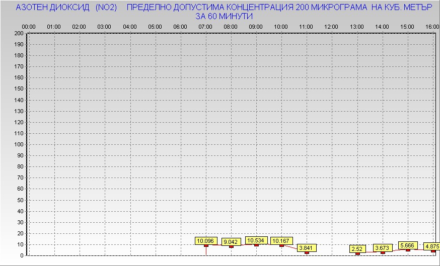Select the 9.042 value label
The height and width of the screenshot is (266, 440).
pyautogui.click(x=231, y=241)
